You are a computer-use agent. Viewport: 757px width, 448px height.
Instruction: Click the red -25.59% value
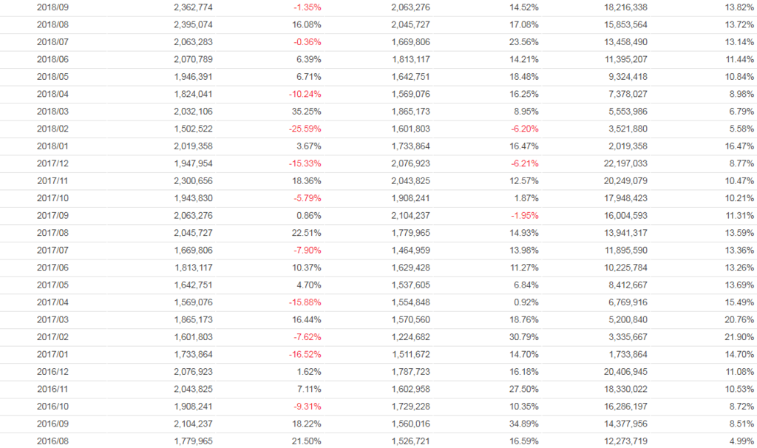pos(305,129)
